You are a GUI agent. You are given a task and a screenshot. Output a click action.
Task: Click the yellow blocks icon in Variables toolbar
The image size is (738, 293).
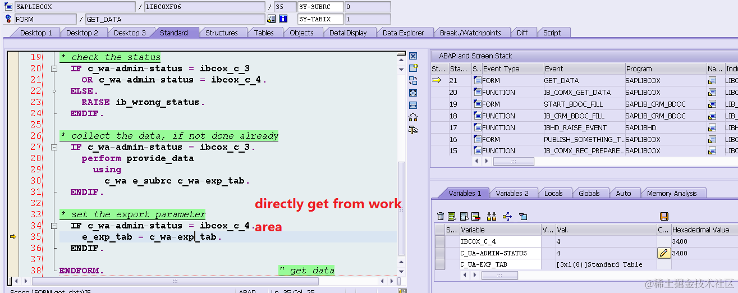click(x=492, y=216)
